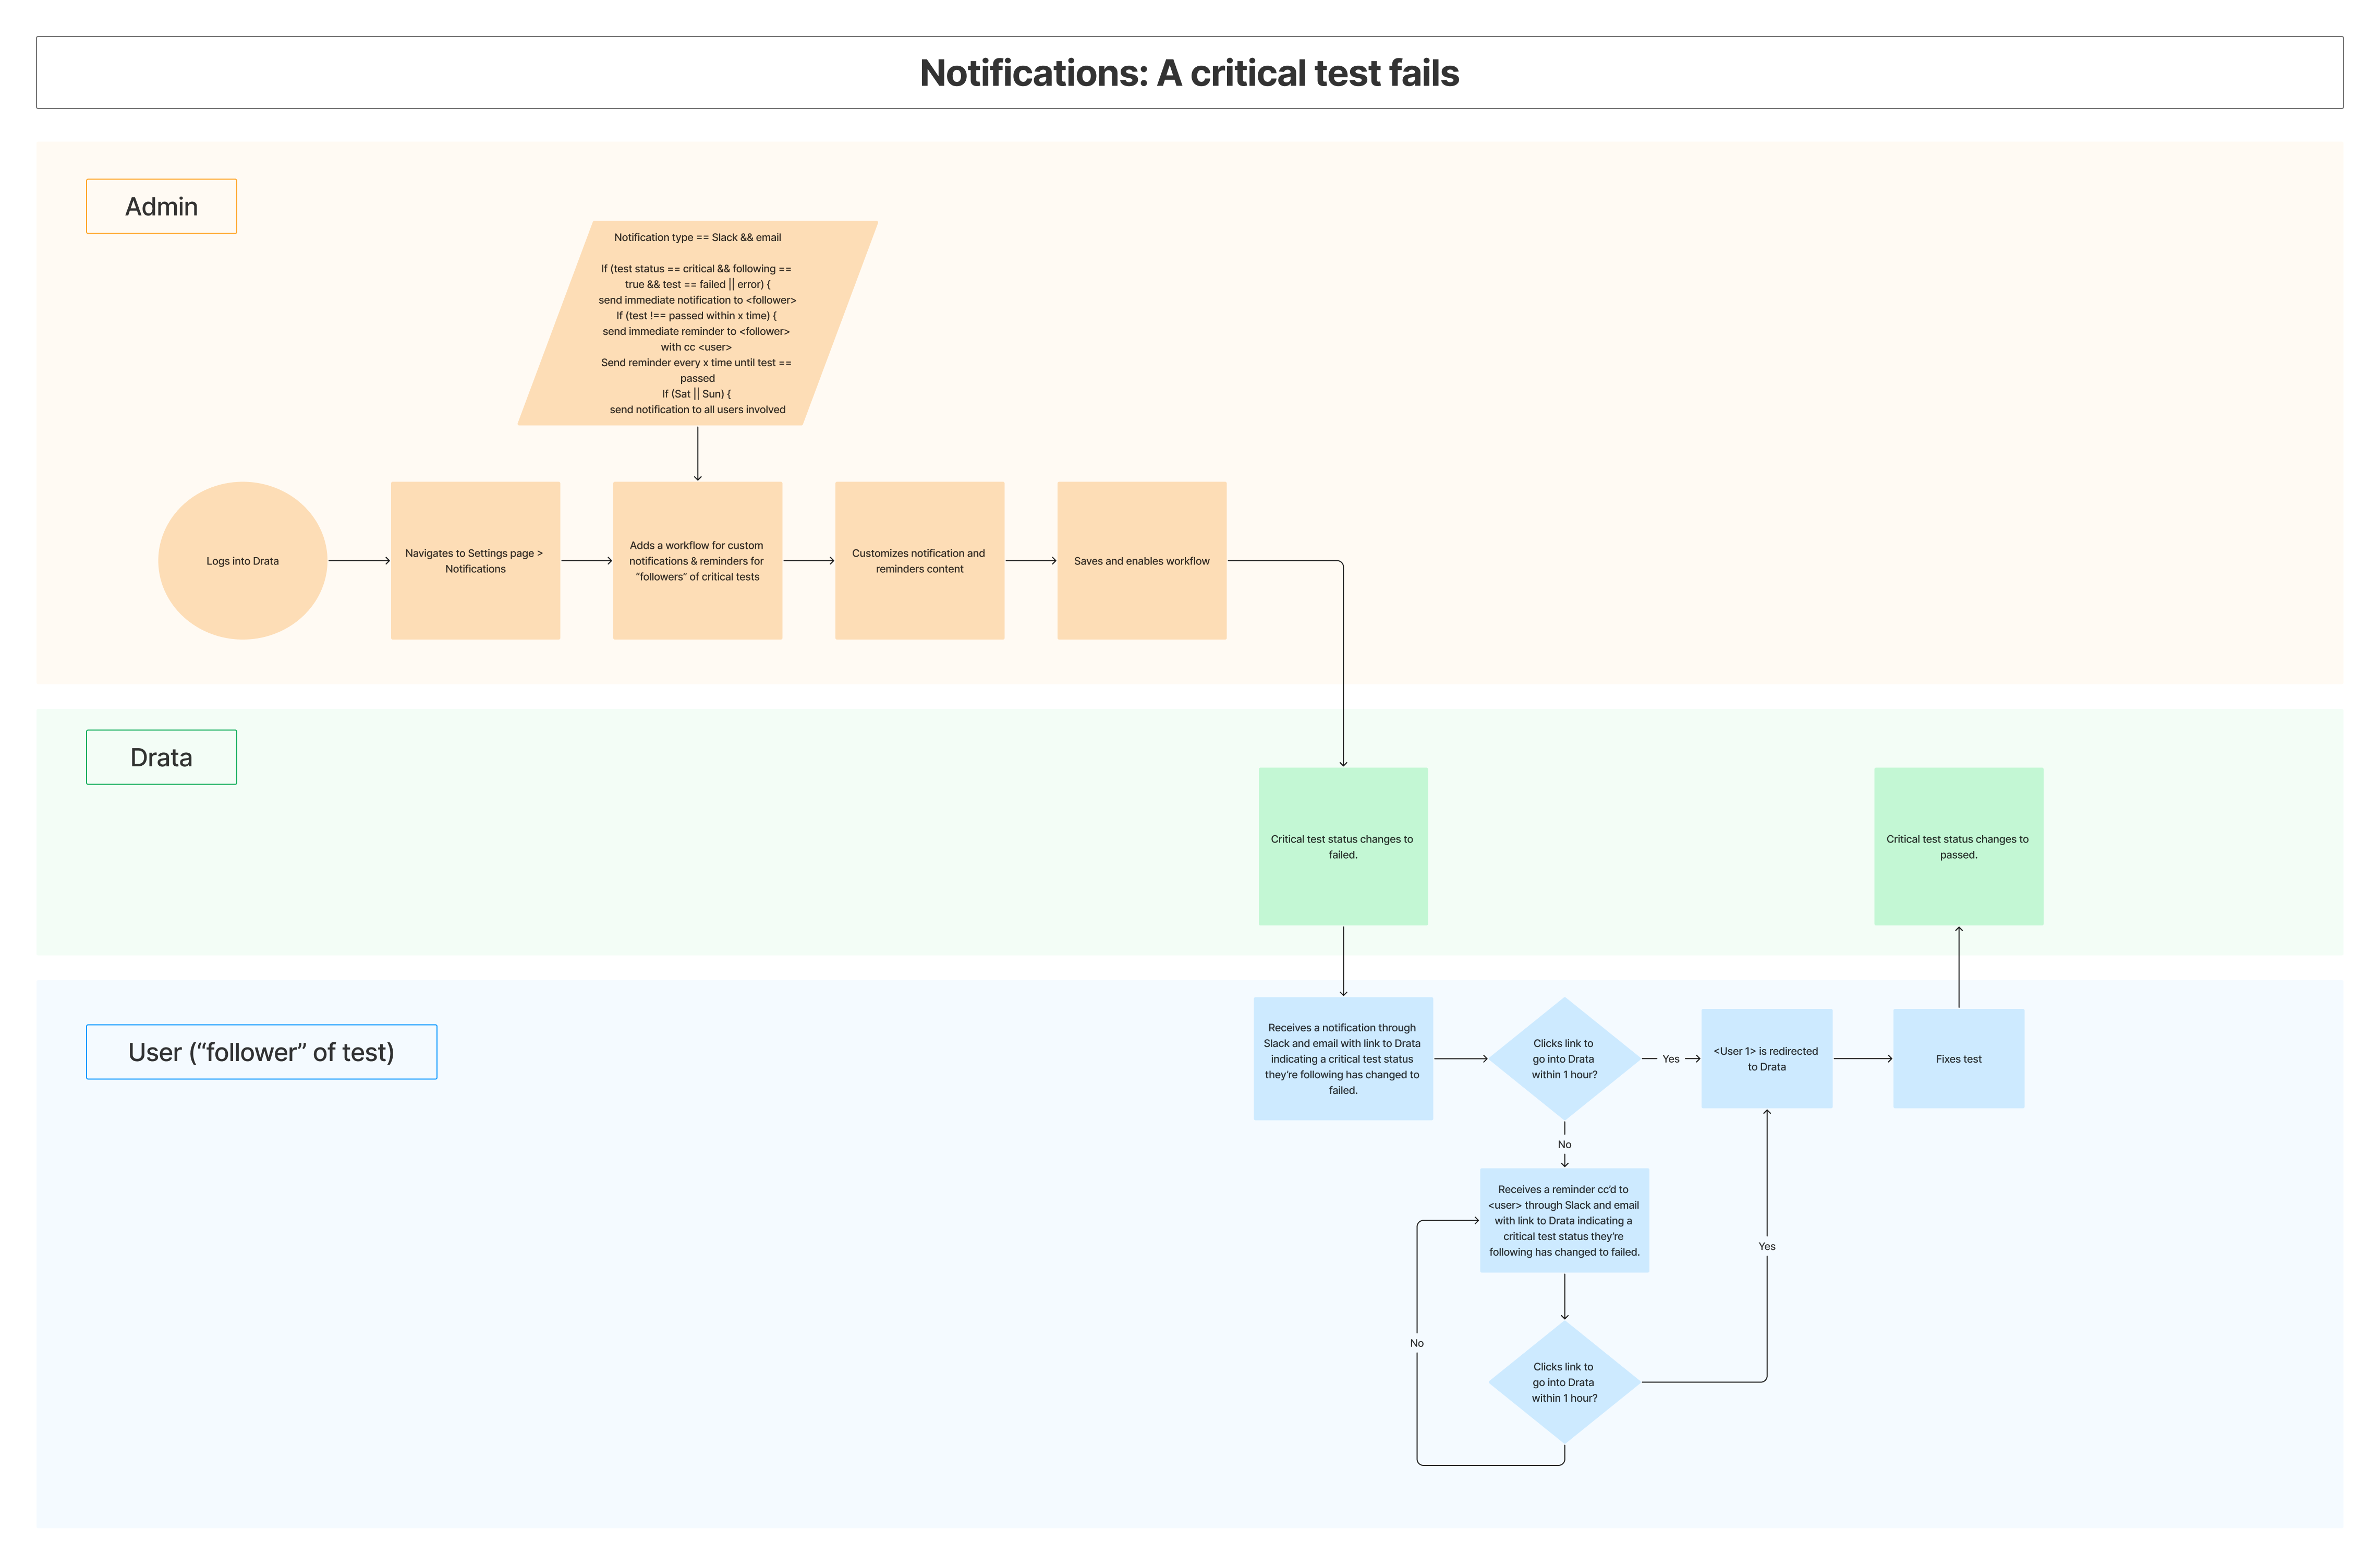The image size is (2380, 1565).
Task: Select the "User (follower of test)" lane label
Action: coord(261,1052)
